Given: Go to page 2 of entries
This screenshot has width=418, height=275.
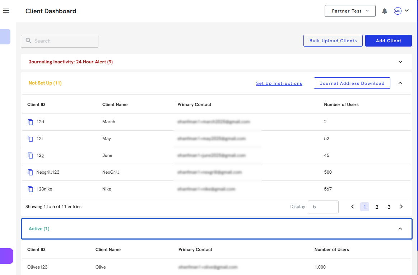Looking at the screenshot, I should click(377, 207).
